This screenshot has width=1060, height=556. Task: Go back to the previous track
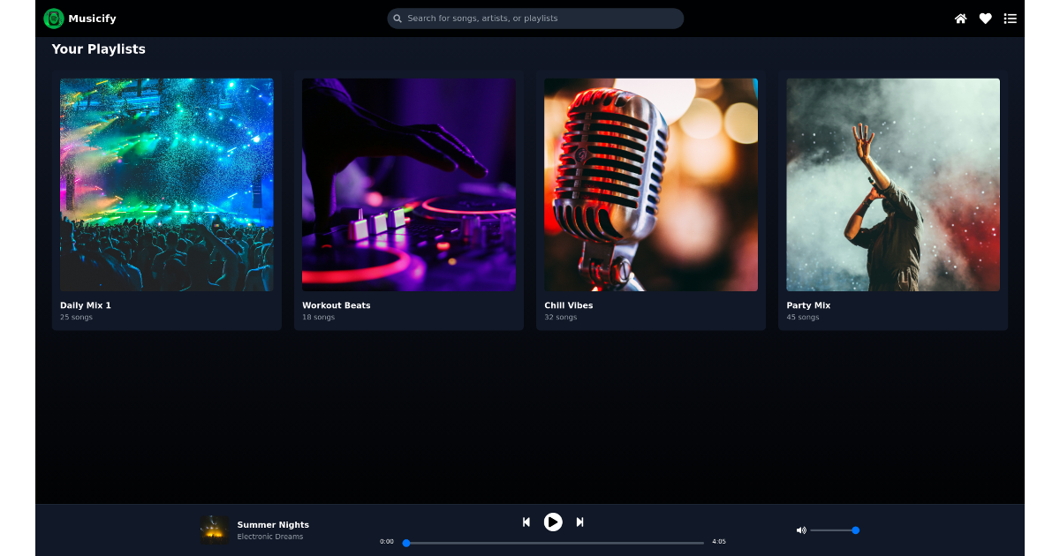click(526, 522)
